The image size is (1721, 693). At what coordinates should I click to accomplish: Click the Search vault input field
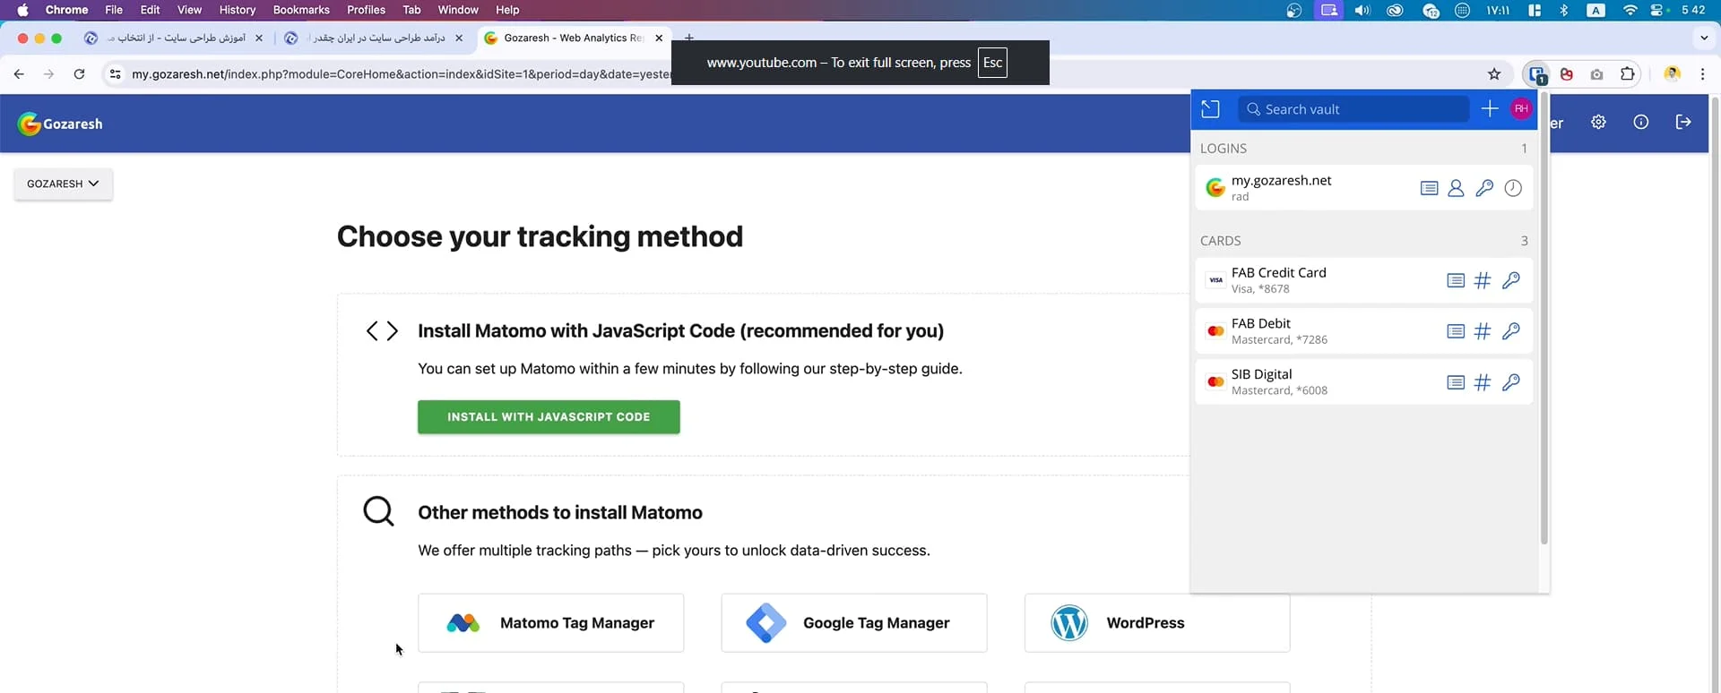tap(1353, 109)
